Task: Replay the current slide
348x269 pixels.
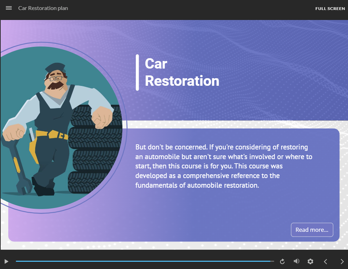Action: click(282, 261)
